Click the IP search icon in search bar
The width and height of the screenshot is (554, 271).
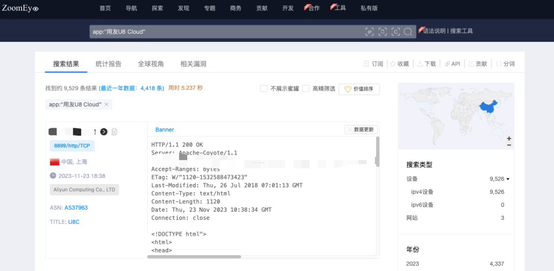[369, 32]
